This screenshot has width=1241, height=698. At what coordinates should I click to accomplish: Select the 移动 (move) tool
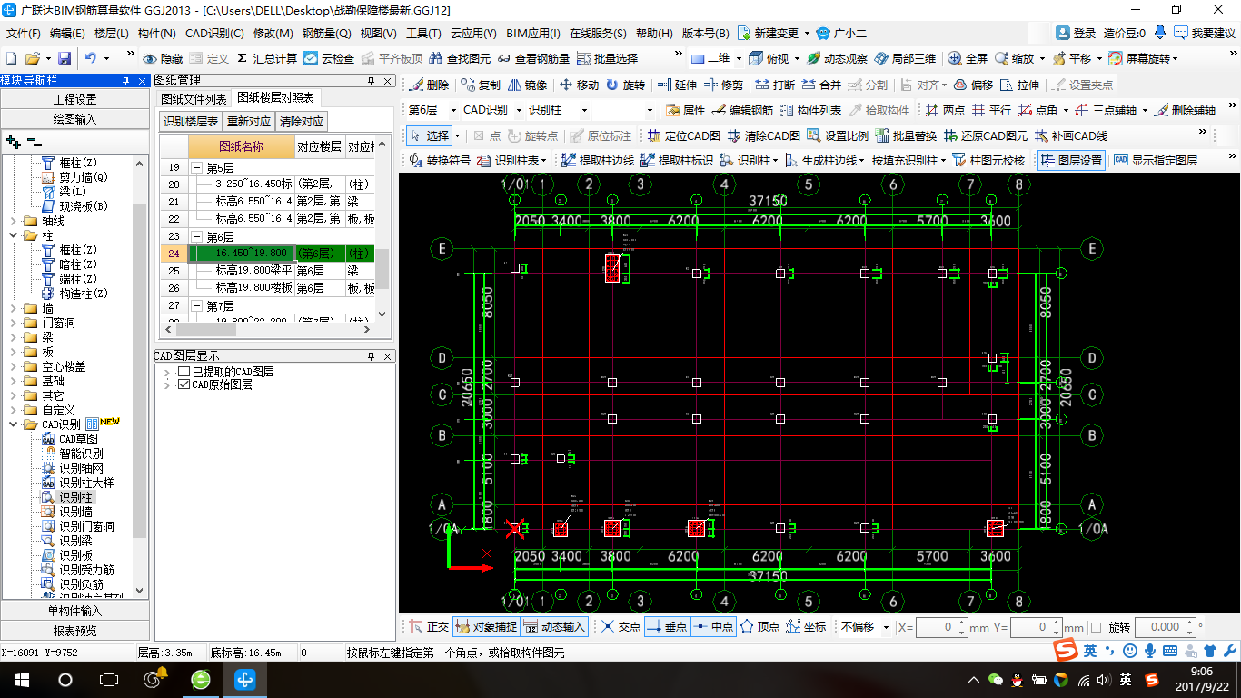pos(579,85)
